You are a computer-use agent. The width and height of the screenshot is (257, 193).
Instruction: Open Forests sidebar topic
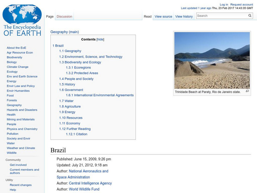pos(12,100)
